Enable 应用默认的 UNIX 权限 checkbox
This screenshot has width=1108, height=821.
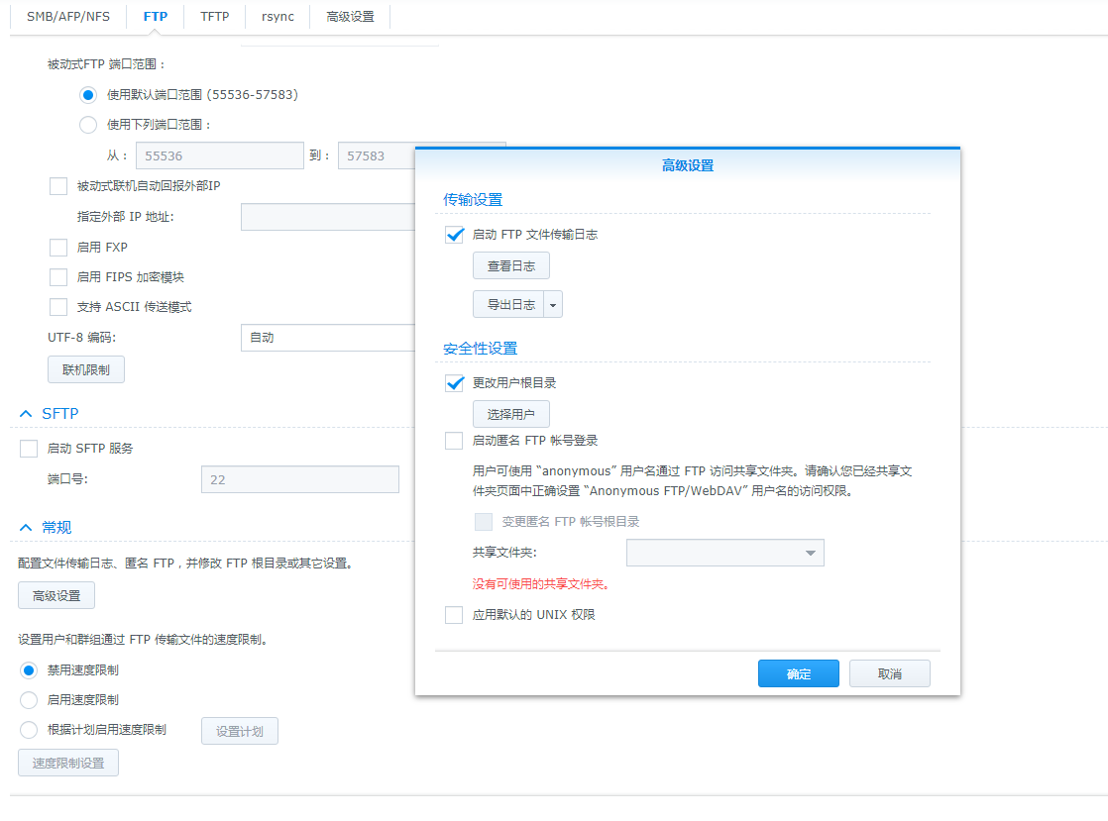[x=454, y=616]
